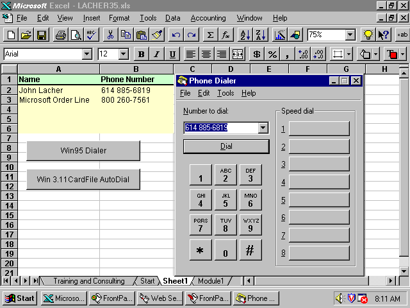Toggle Italic formatting
This screenshot has width=410, height=308.
156,54
